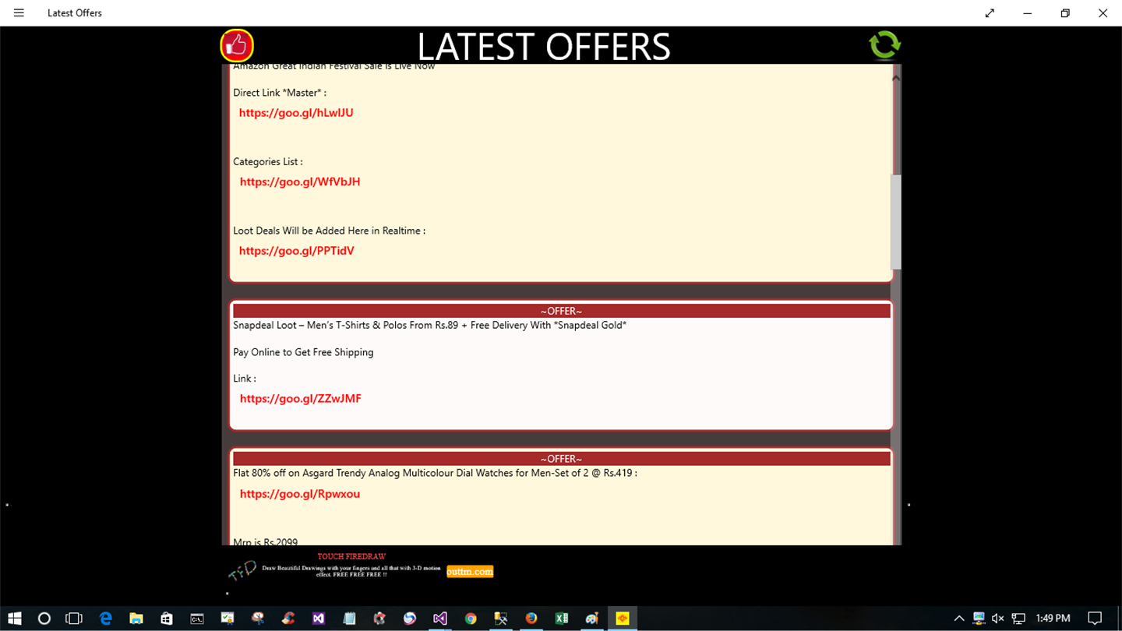
Task: Open Windows Store from the taskbar
Action: [166, 619]
